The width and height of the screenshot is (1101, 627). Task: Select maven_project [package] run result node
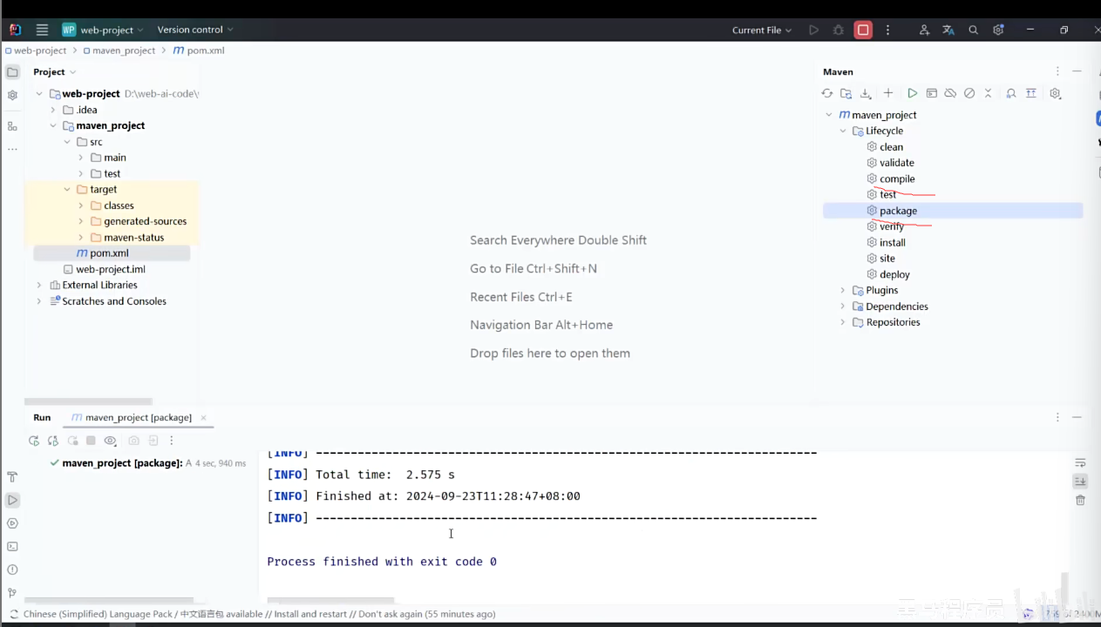pyautogui.click(x=148, y=463)
